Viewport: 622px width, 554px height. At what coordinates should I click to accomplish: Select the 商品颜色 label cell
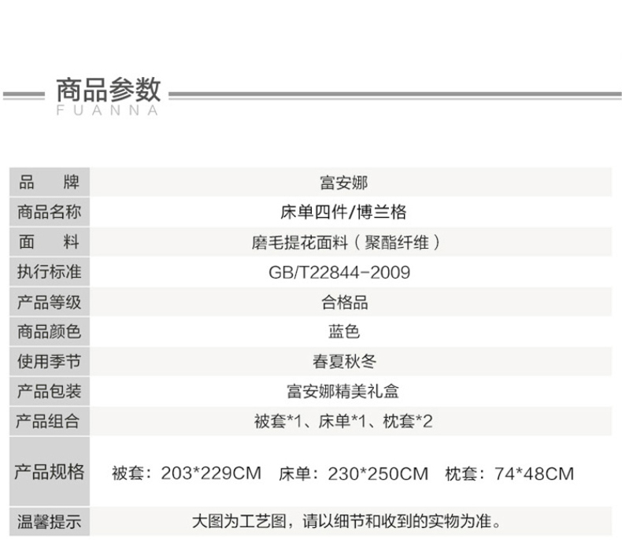50,331
